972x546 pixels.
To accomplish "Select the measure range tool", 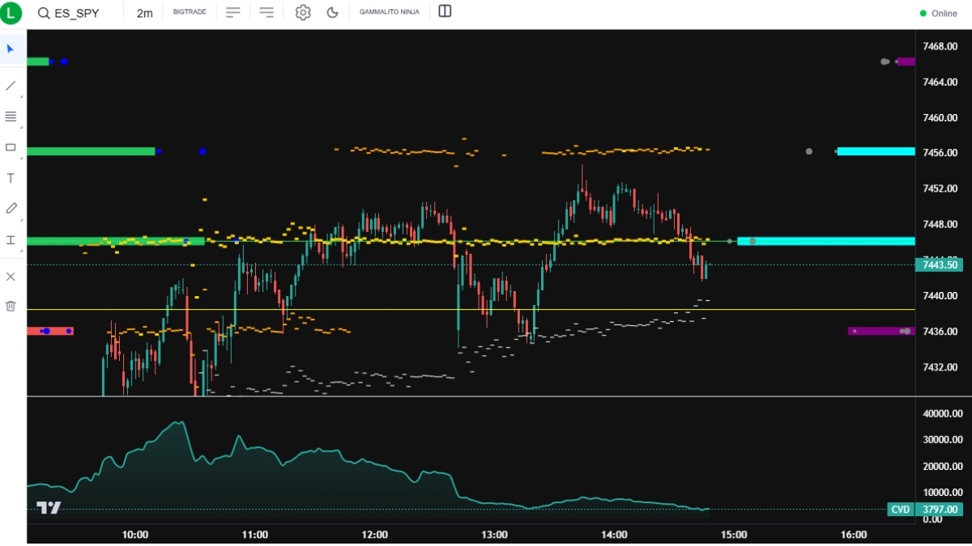I will 11,240.
